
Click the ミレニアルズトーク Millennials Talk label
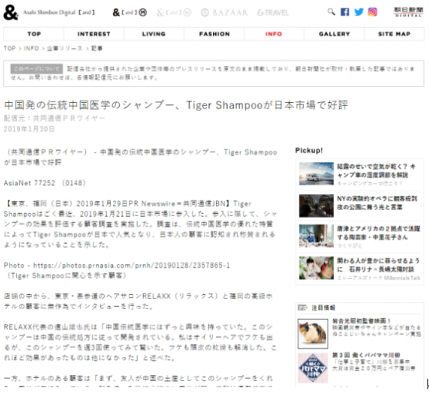(379, 278)
